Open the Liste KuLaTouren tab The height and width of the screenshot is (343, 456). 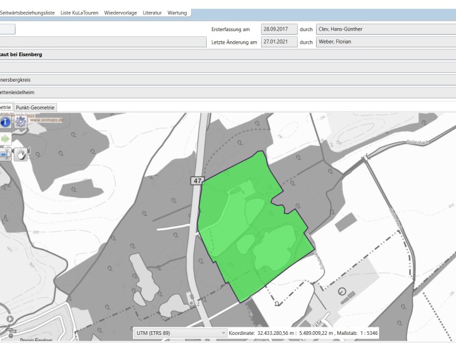tap(79, 12)
